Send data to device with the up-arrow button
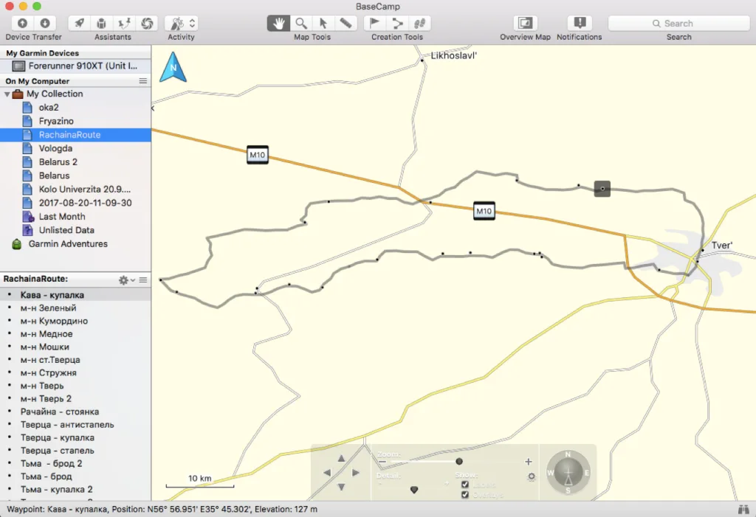This screenshot has width=756, height=517. [22, 23]
